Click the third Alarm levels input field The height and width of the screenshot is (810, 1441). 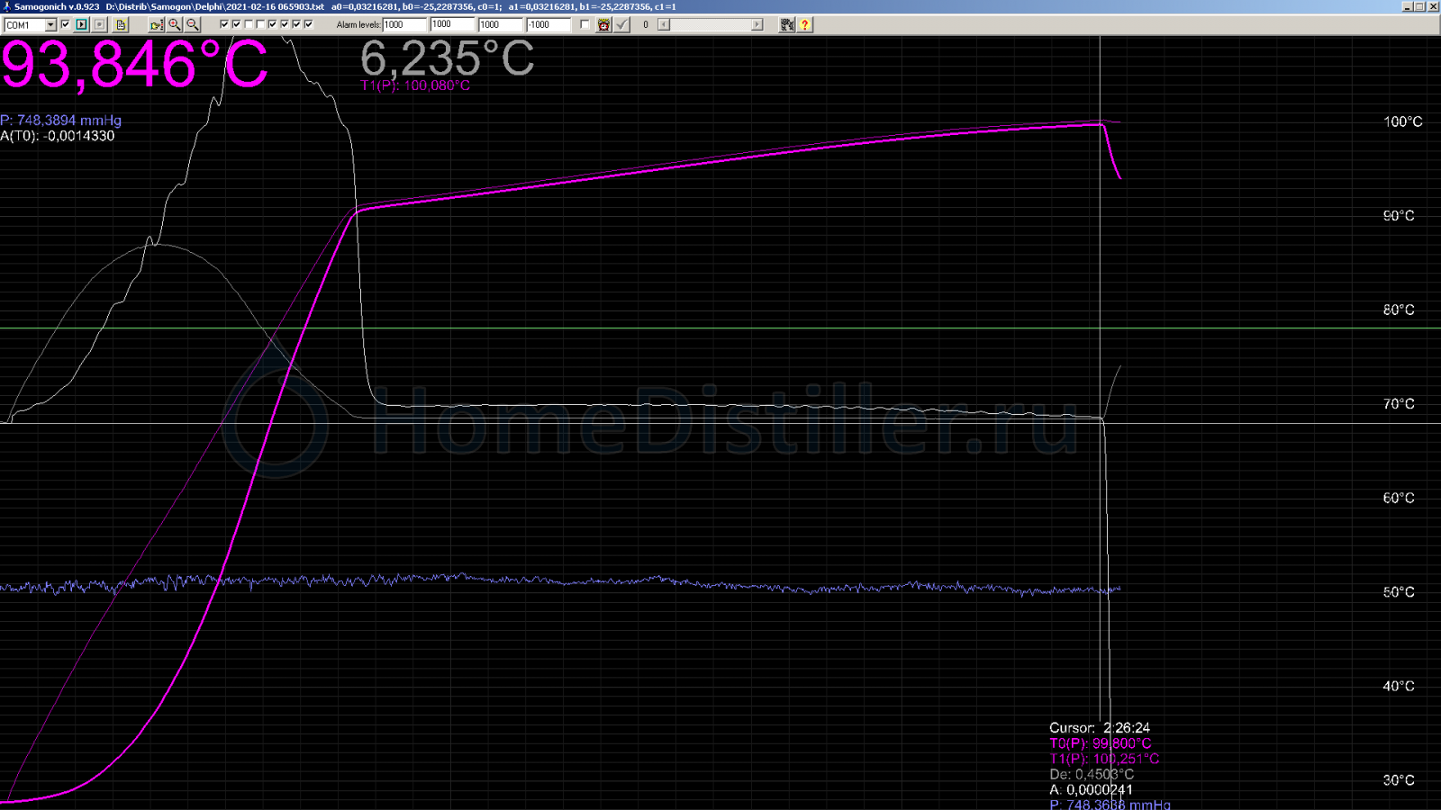[x=501, y=24]
